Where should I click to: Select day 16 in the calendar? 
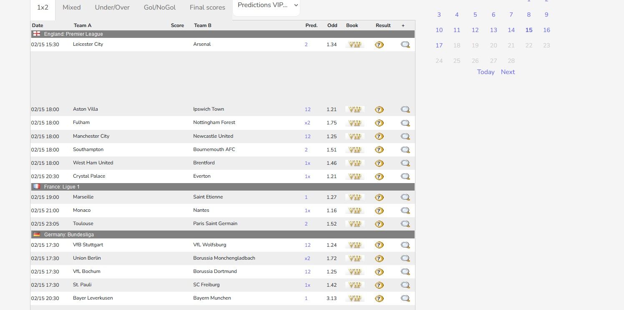[546, 30]
